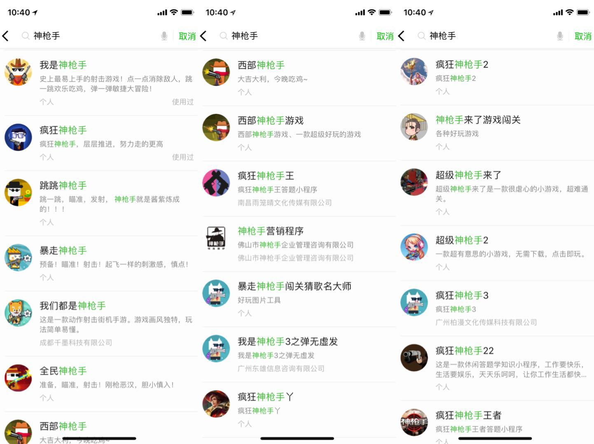Tap the 疯狂神枪手王 crossed pistols icon
The height and width of the screenshot is (444, 594).
tap(216, 183)
